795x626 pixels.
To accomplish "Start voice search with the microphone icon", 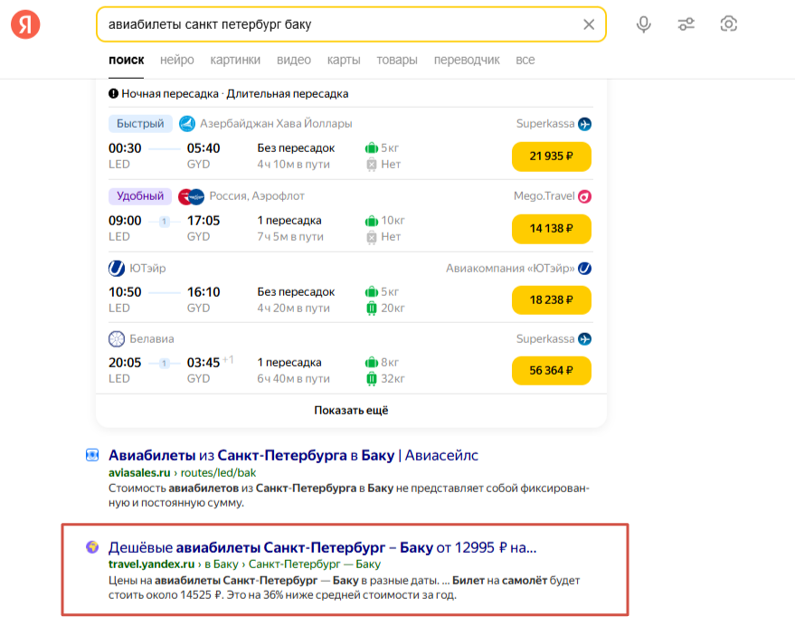I will pos(643,24).
